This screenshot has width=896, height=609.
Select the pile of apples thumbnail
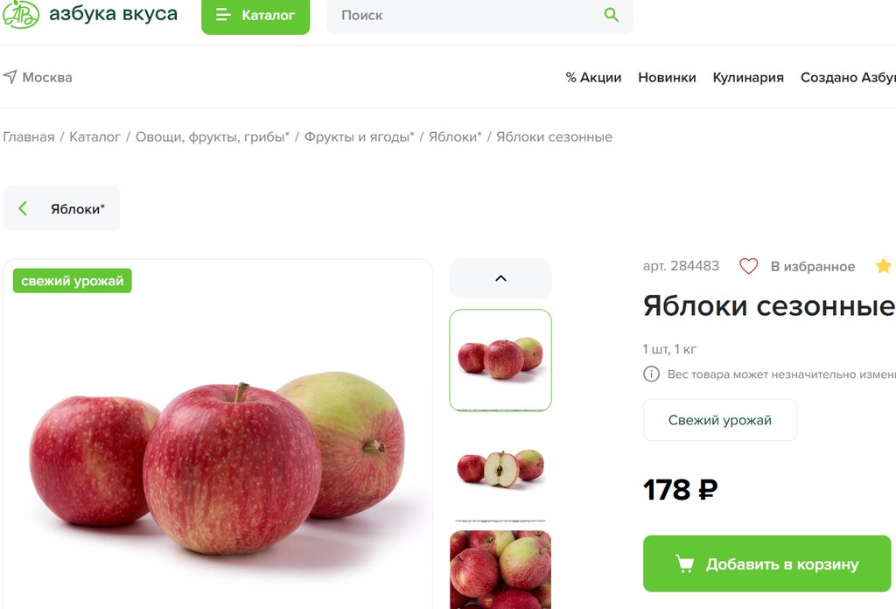500,570
